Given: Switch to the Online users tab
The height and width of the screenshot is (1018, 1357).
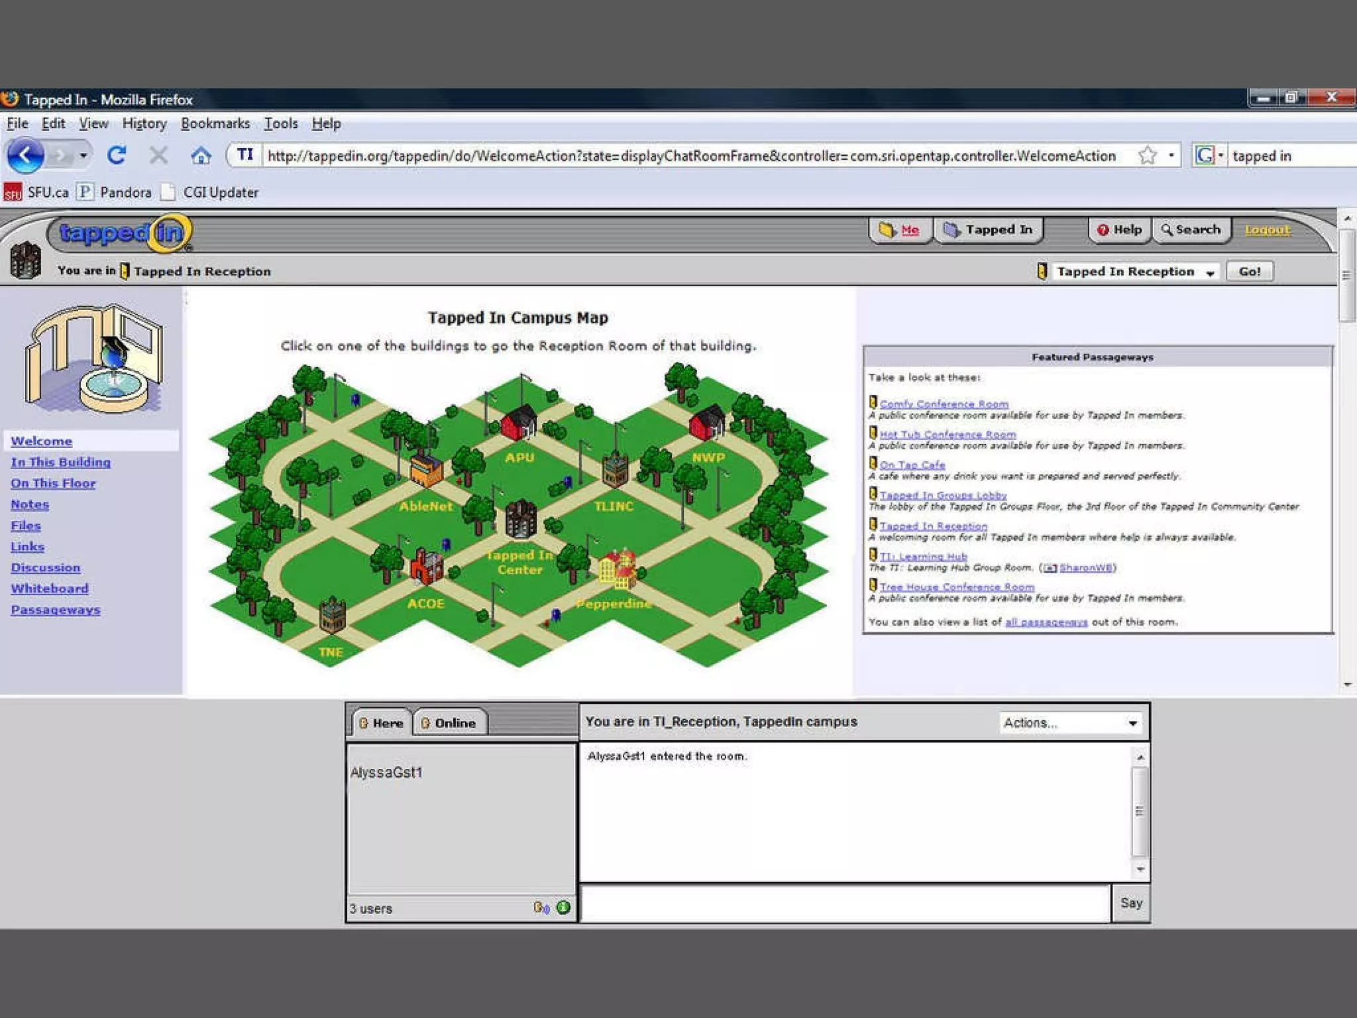Looking at the screenshot, I should (x=449, y=723).
